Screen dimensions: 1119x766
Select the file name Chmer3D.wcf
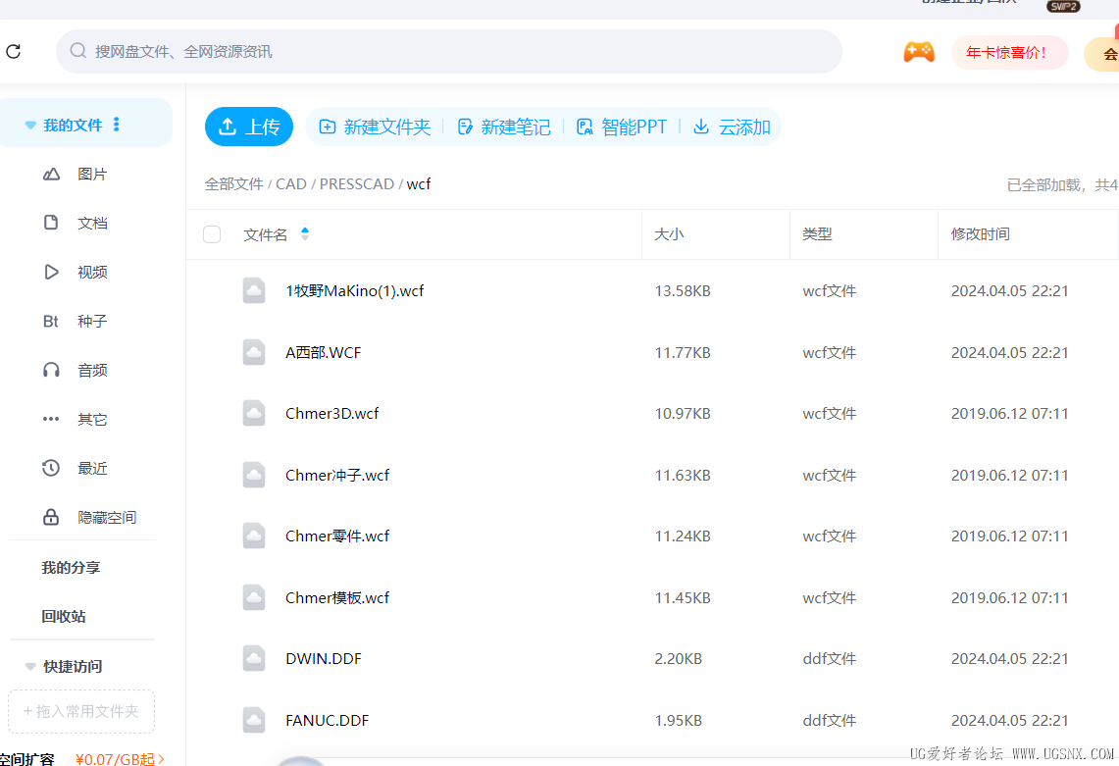point(331,413)
